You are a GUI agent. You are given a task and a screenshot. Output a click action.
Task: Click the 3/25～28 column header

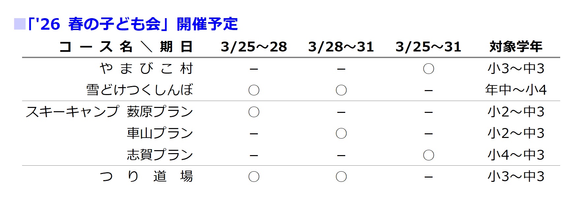(x=254, y=47)
